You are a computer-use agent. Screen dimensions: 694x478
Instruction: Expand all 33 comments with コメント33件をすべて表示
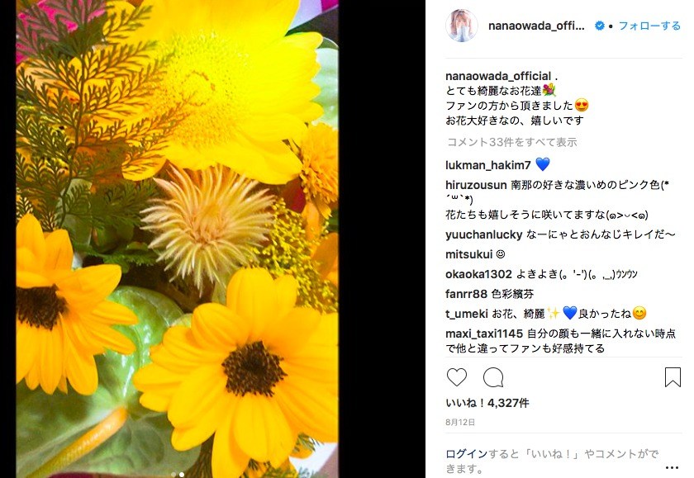pyautogui.click(x=512, y=142)
